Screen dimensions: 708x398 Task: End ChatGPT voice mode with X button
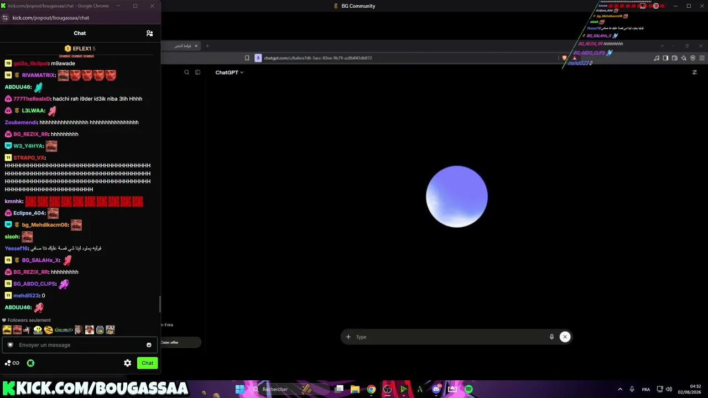(565, 337)
